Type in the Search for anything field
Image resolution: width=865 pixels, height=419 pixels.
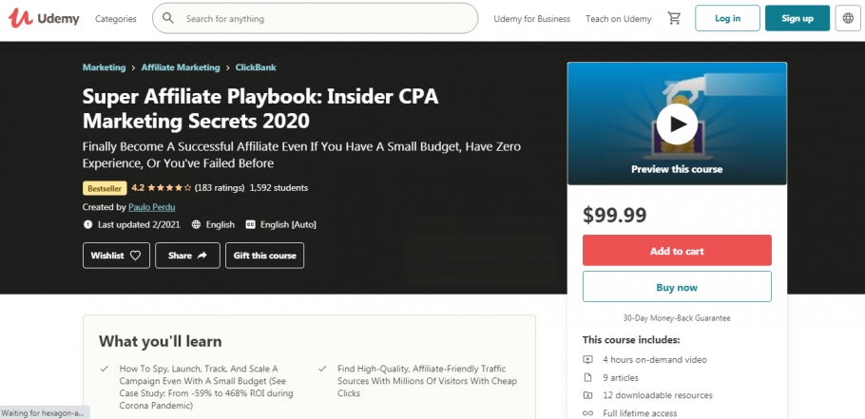tap(323, 18)
